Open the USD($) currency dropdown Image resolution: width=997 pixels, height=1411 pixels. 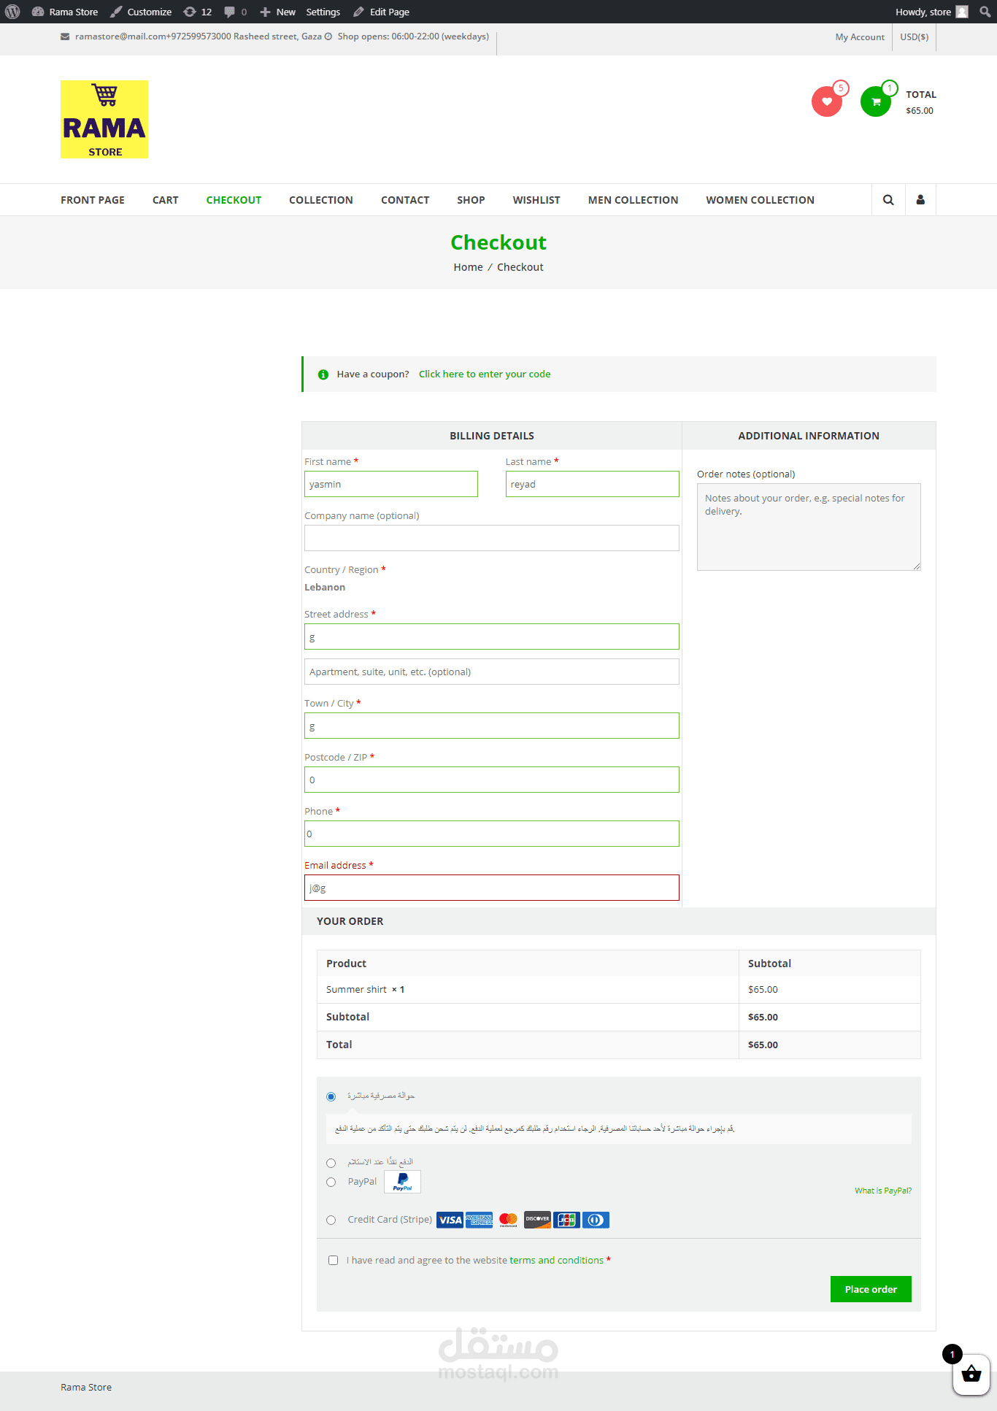(914, 37)
